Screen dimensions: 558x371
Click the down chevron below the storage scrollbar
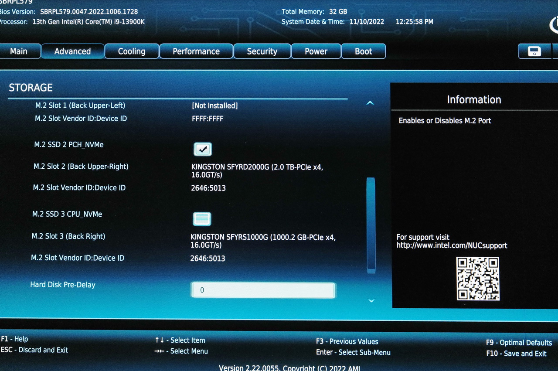(x=371, y=300)
